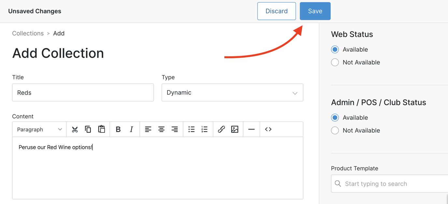Open the Paragraph style dropdown
Image resolution: width=448 pixels, height=204 pixels.
[x=39, y=129]
